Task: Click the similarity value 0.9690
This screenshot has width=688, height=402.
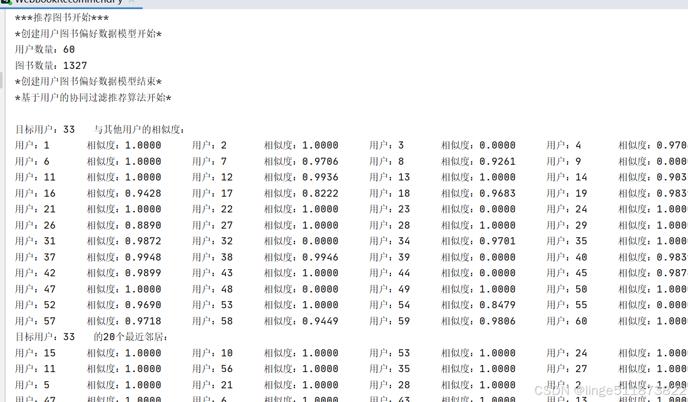Action: 143,305
